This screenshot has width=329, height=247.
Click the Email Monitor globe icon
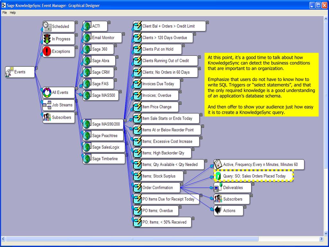click(x=87, y=38)
